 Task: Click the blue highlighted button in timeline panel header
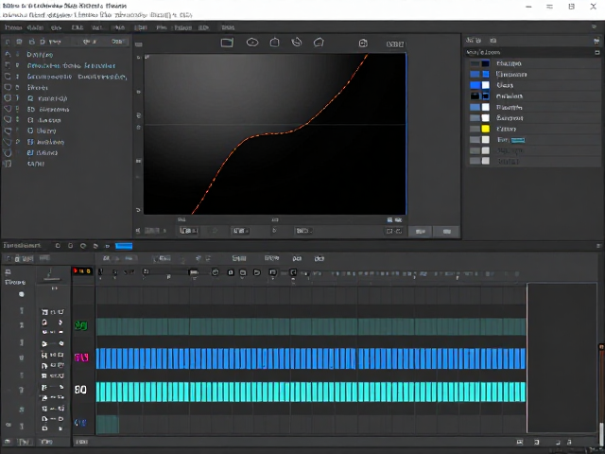pyautogui.click(x=124, y=246)
